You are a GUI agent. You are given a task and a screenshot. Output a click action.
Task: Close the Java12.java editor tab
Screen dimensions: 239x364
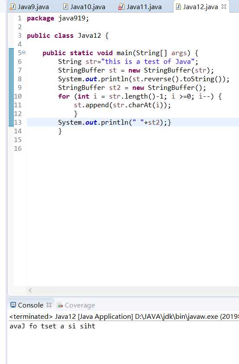pos(224,7)
